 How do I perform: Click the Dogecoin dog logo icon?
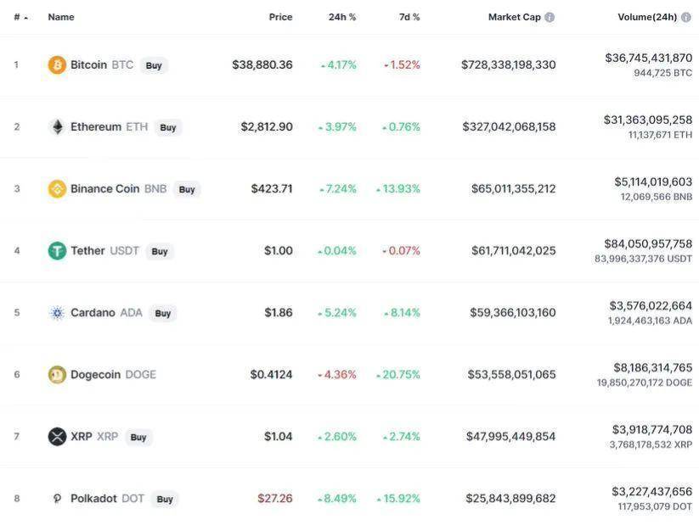[57, 375]
